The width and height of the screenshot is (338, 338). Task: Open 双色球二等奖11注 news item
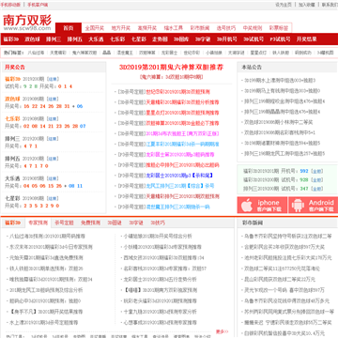pos(282,269)
